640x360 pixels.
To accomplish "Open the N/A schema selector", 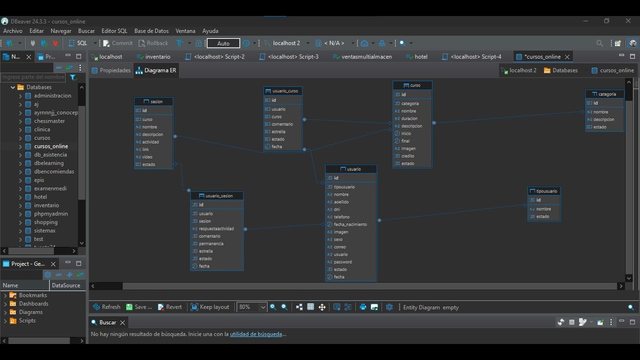I will 334,43.
